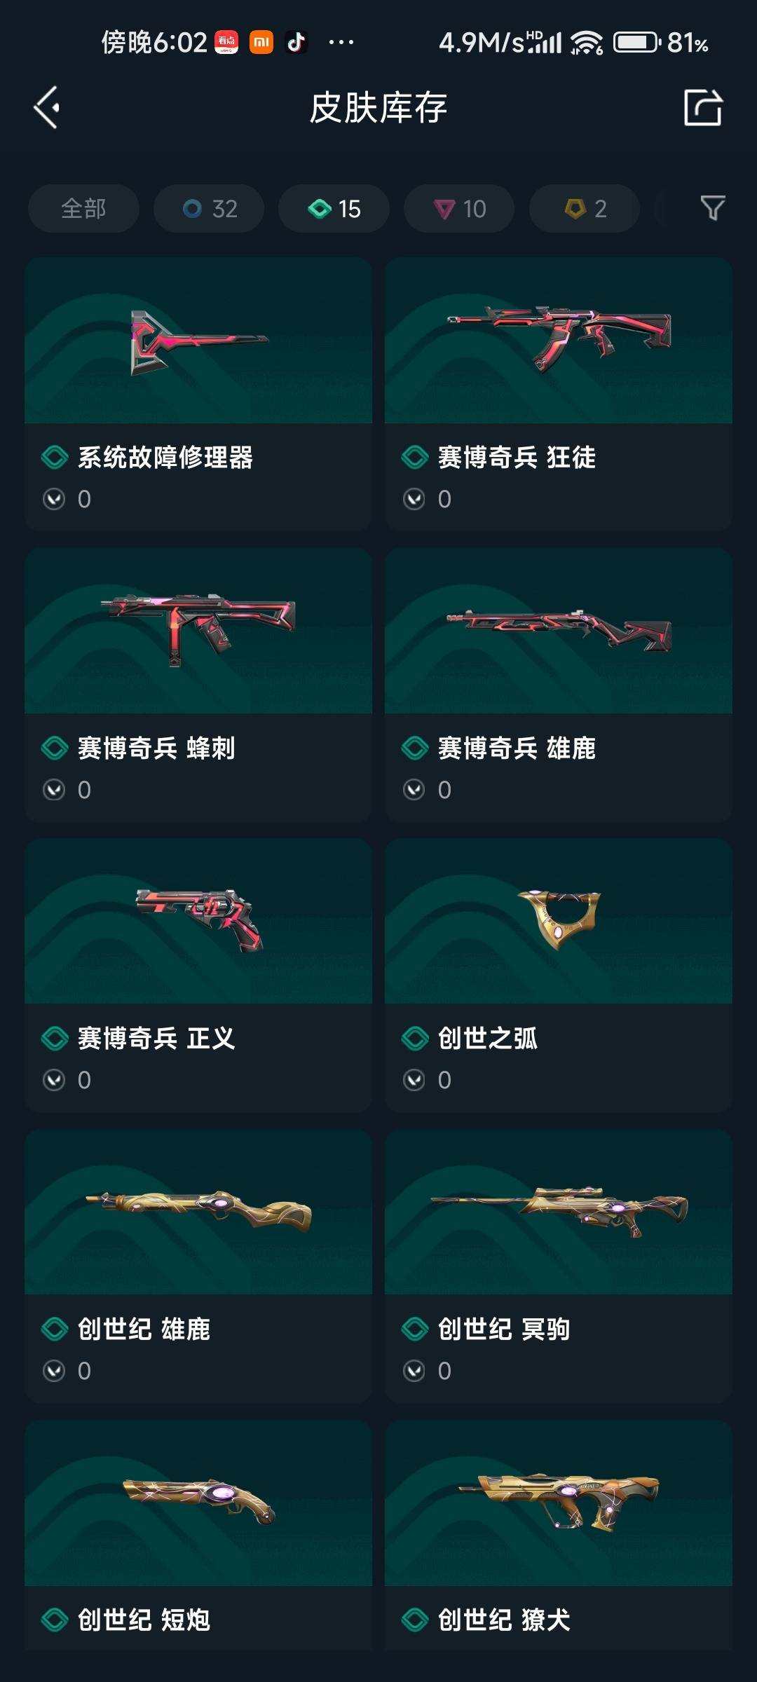Open the 赛博奇兵 蜂刺 skin image
This screenshot has height=1682, width=757.
coord(198,631)
